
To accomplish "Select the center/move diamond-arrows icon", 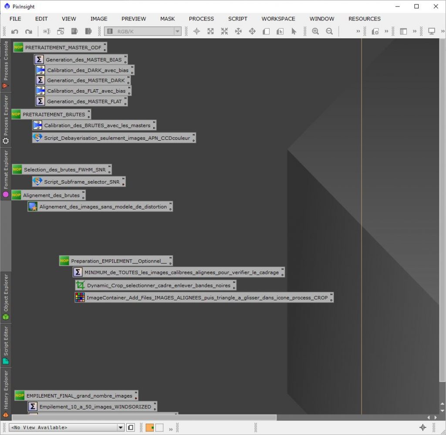I will 252,31.
